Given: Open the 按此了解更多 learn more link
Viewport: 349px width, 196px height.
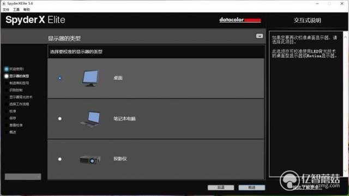Looking at the screenshot, I should [x=307, y=188].
